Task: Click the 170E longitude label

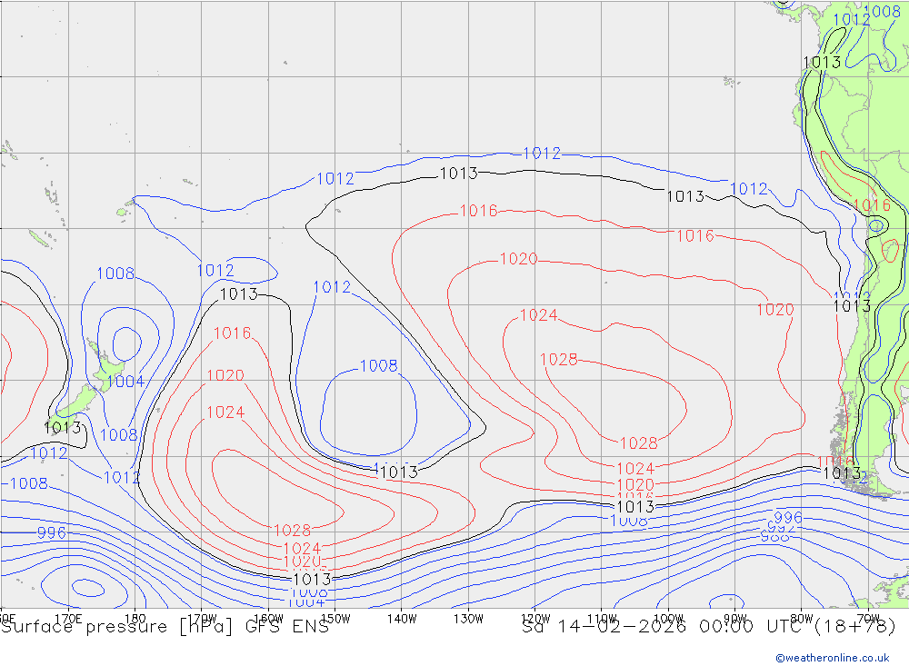Action: 68,619
